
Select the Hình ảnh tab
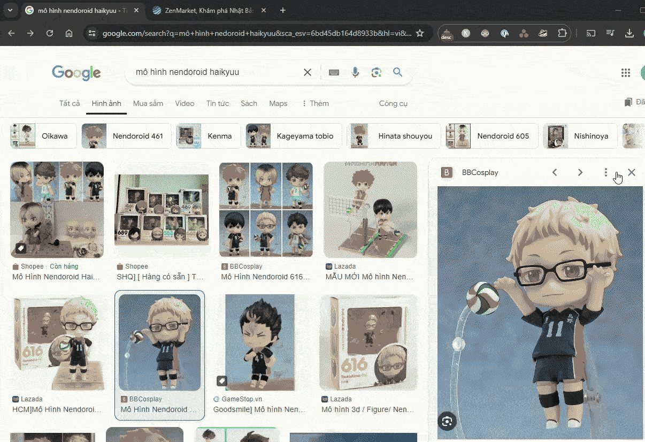click(106, 103)
